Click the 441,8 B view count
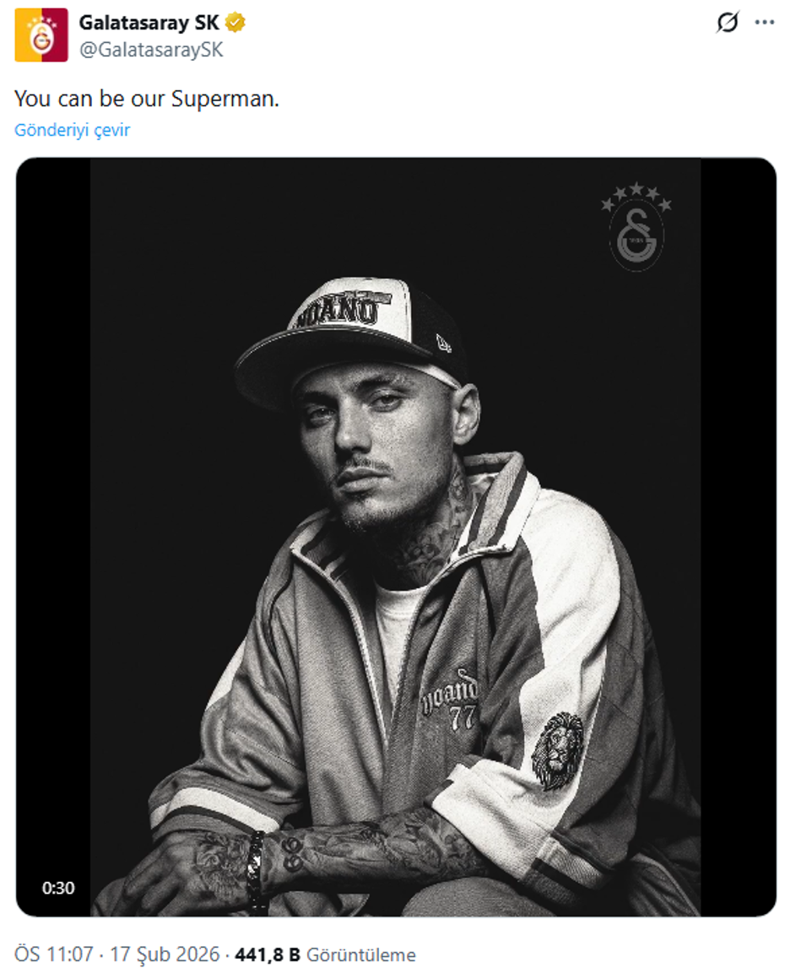Screen dimensions: 785x968 268,954
